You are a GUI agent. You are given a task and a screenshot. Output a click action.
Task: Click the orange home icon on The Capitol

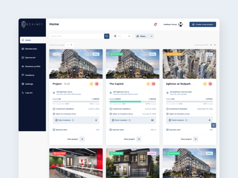(x=148, y=84)
